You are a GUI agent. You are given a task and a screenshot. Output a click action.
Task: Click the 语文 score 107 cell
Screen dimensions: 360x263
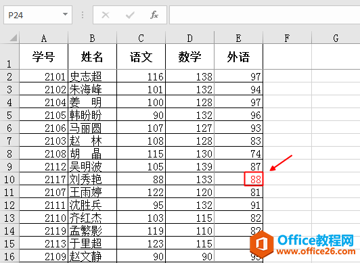click(x=141, y=127)
